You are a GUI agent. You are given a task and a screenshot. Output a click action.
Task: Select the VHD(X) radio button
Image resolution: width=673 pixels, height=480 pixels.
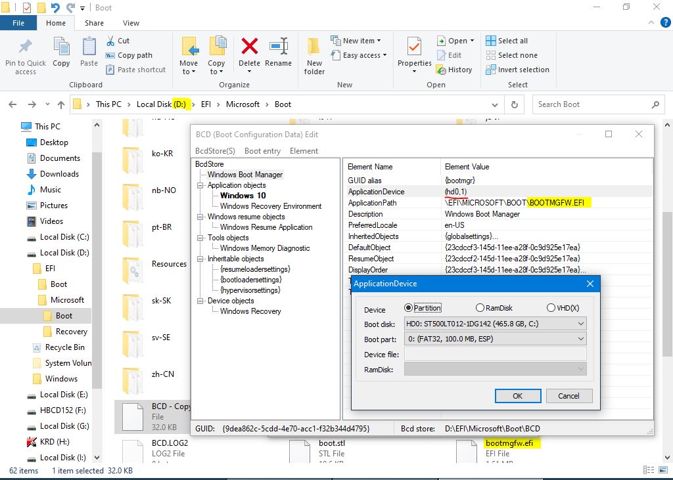[551, 308]
